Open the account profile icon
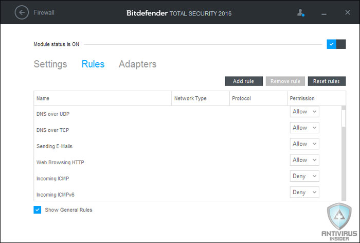 coord(300,13)
